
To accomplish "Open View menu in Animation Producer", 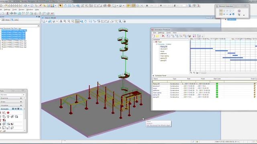I will pos(175,33).
